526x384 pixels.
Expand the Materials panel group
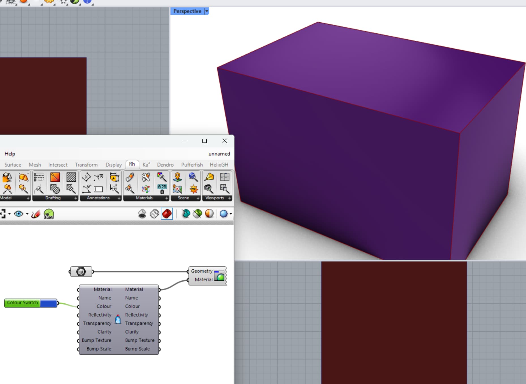pyautogui.click(x=166, y=198)
